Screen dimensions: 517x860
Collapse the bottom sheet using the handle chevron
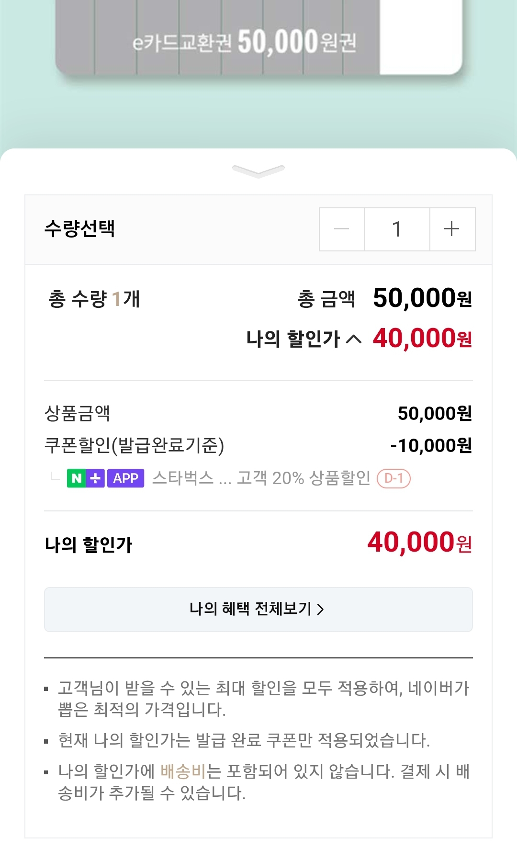click(258, 170)
